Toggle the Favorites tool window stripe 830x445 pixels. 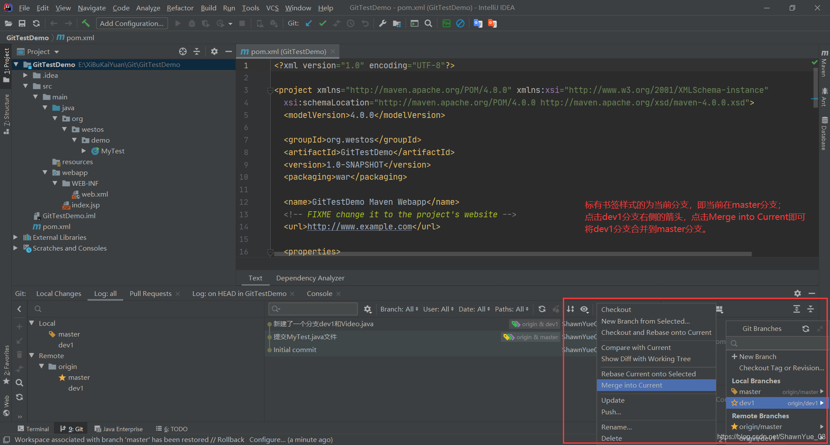tap(6, 365)
